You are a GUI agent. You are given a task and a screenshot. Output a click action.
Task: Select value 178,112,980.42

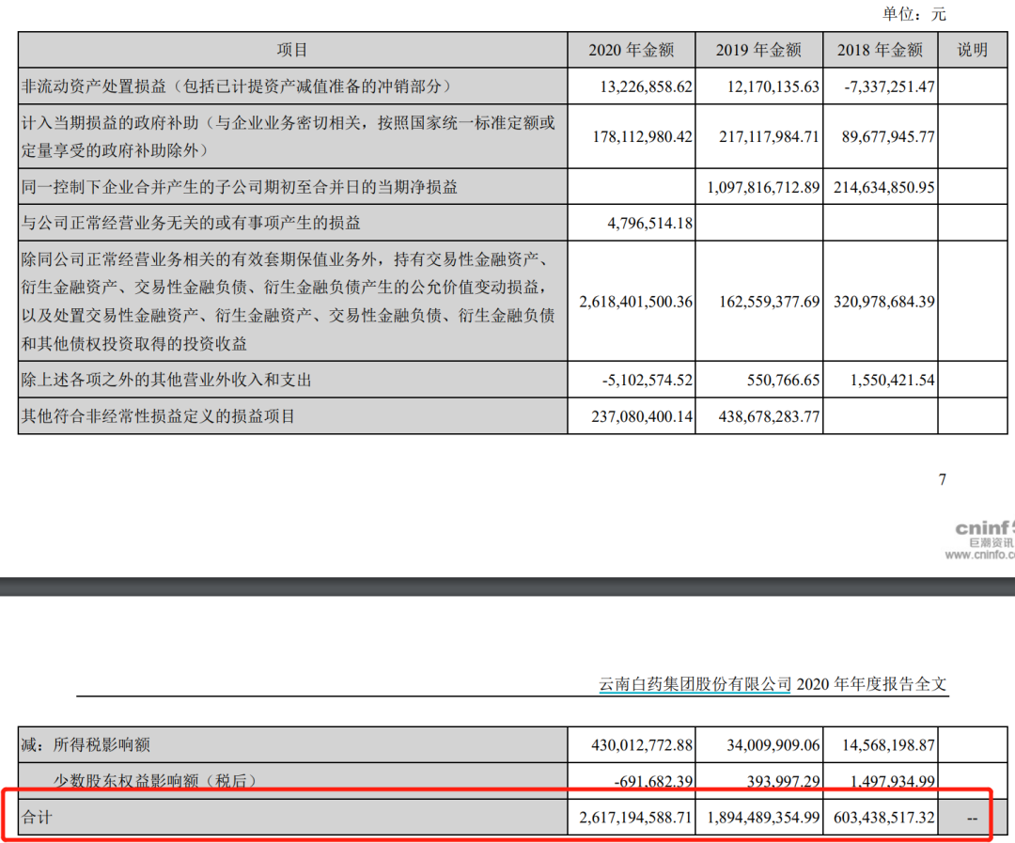point(642,136)
